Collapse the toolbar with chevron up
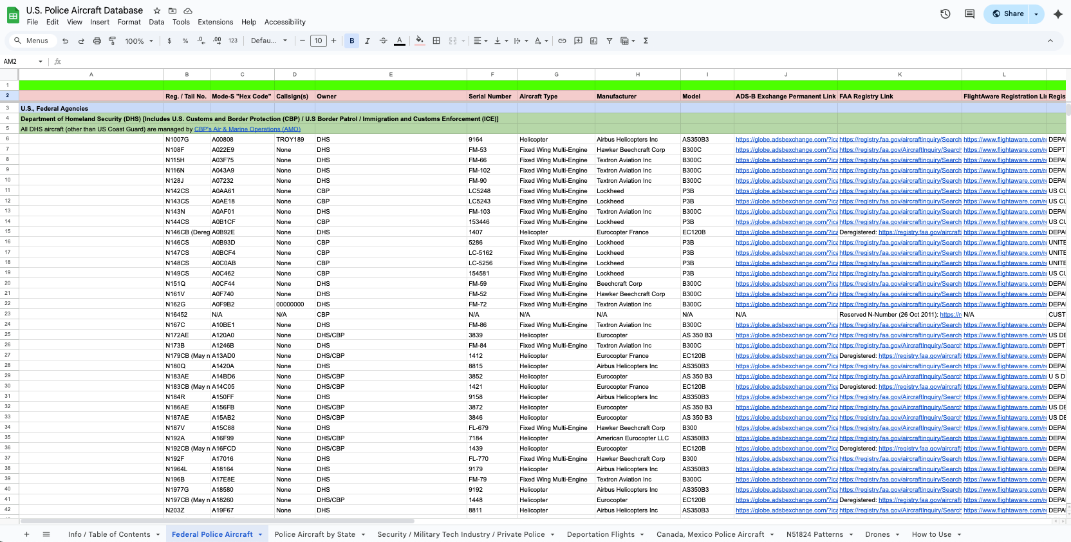Viewport: 1071px width, 542px height. pyautogui.click(x=1050, y=41)
